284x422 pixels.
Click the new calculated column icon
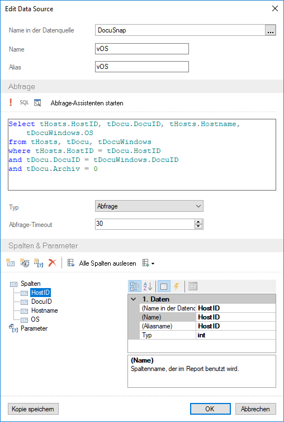click(x=25, y=263)
